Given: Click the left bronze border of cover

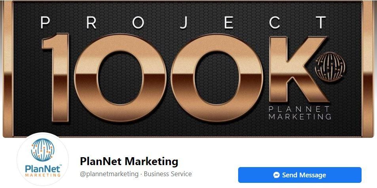Looking at the screenshot, I should coord(8,69).
